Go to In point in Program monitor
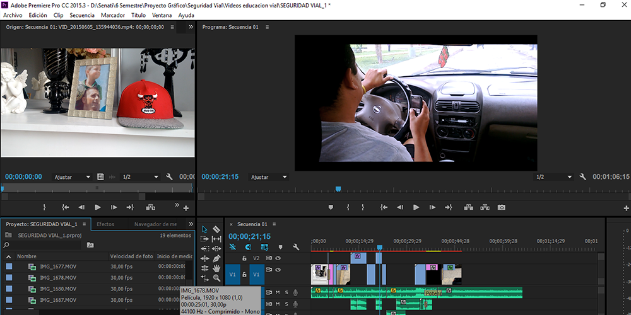631x315 pixels. (x=384, y=207)
